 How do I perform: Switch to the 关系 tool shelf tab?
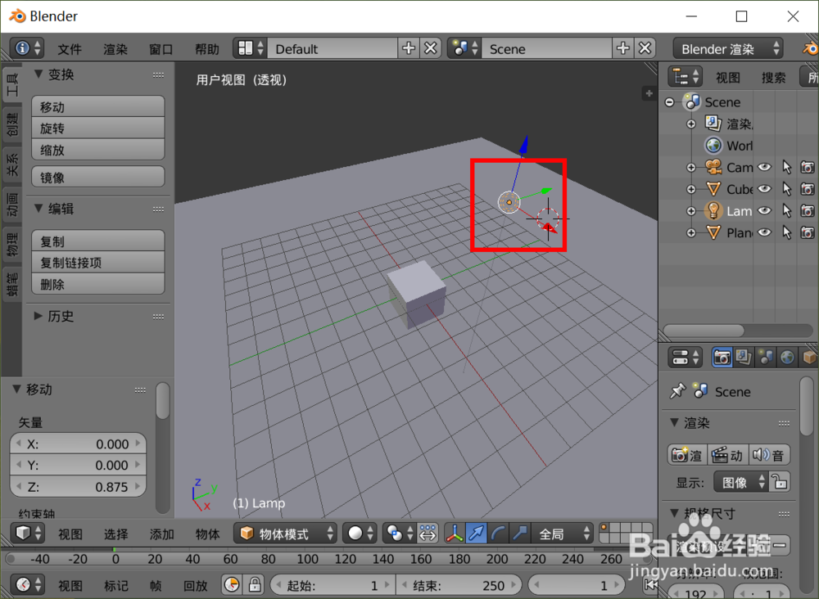click(x=11, y=164)
